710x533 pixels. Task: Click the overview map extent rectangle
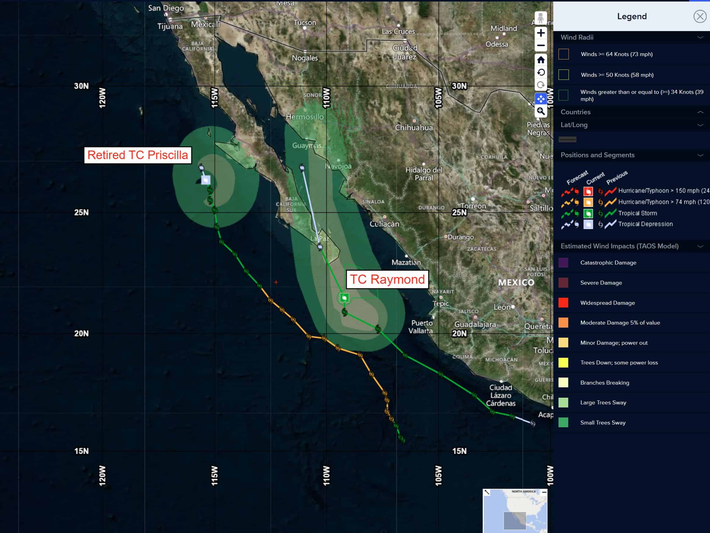coord(515,521)
